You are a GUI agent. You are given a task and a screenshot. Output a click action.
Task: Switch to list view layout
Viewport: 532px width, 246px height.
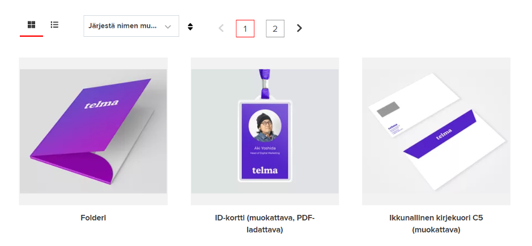pos(54,25)
